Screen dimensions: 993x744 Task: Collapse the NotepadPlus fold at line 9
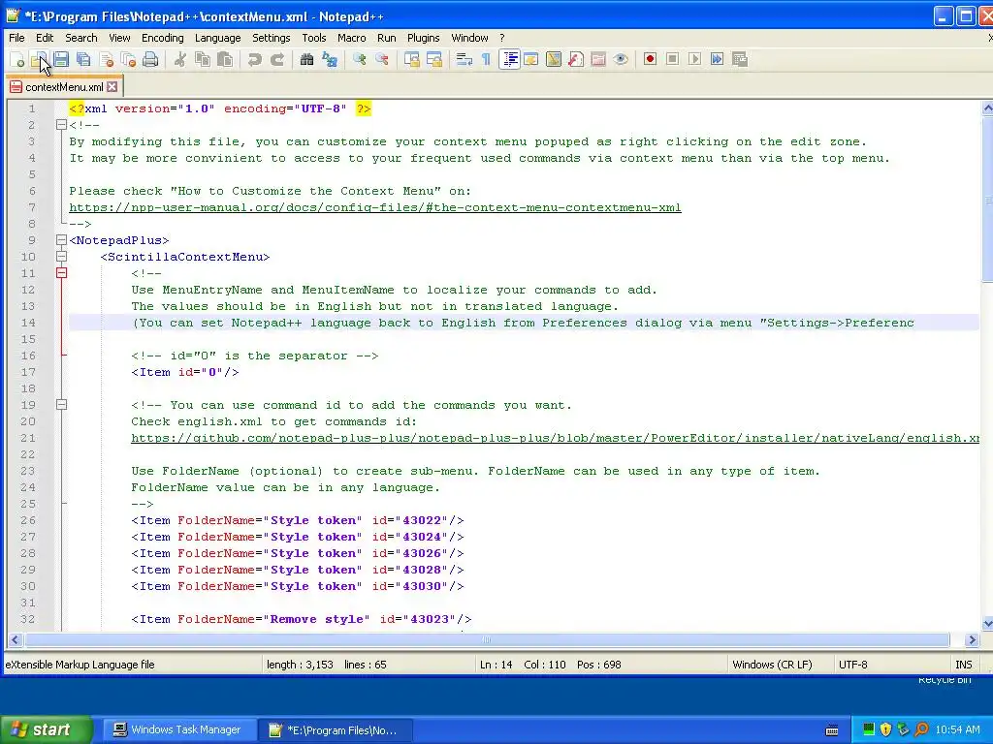coord(61,240)
